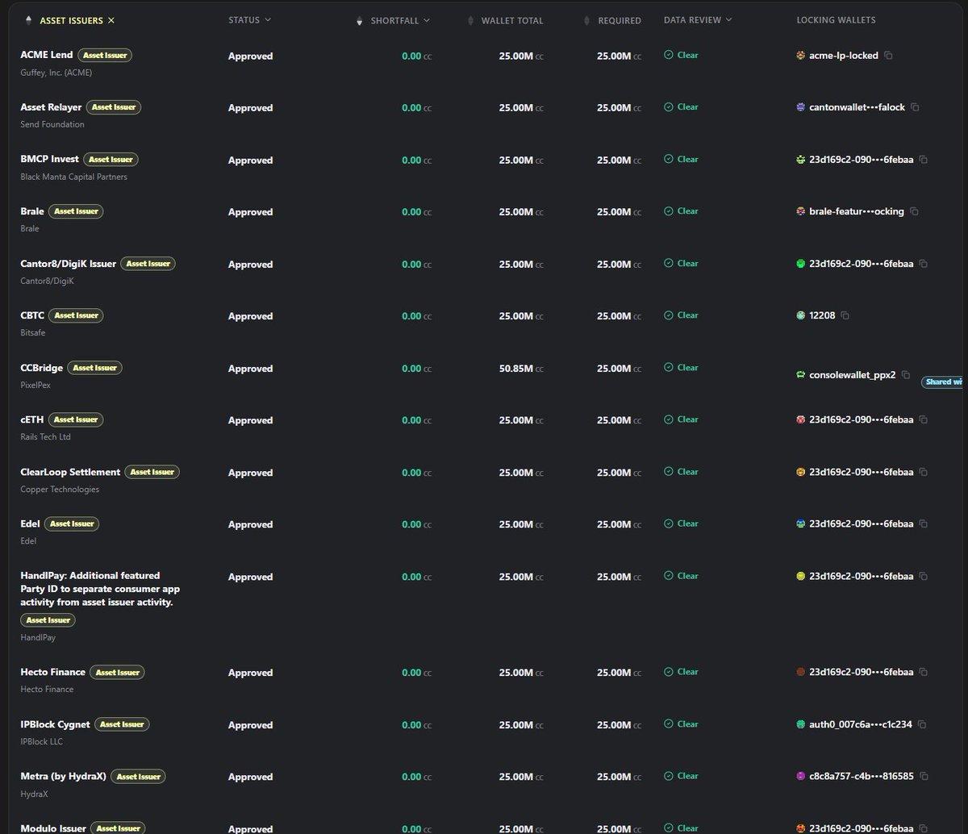This screenshot has width=968, height=834.
Task: Click the Guffey, Inc. (ACME) subtitle
Action: (56, 73)
